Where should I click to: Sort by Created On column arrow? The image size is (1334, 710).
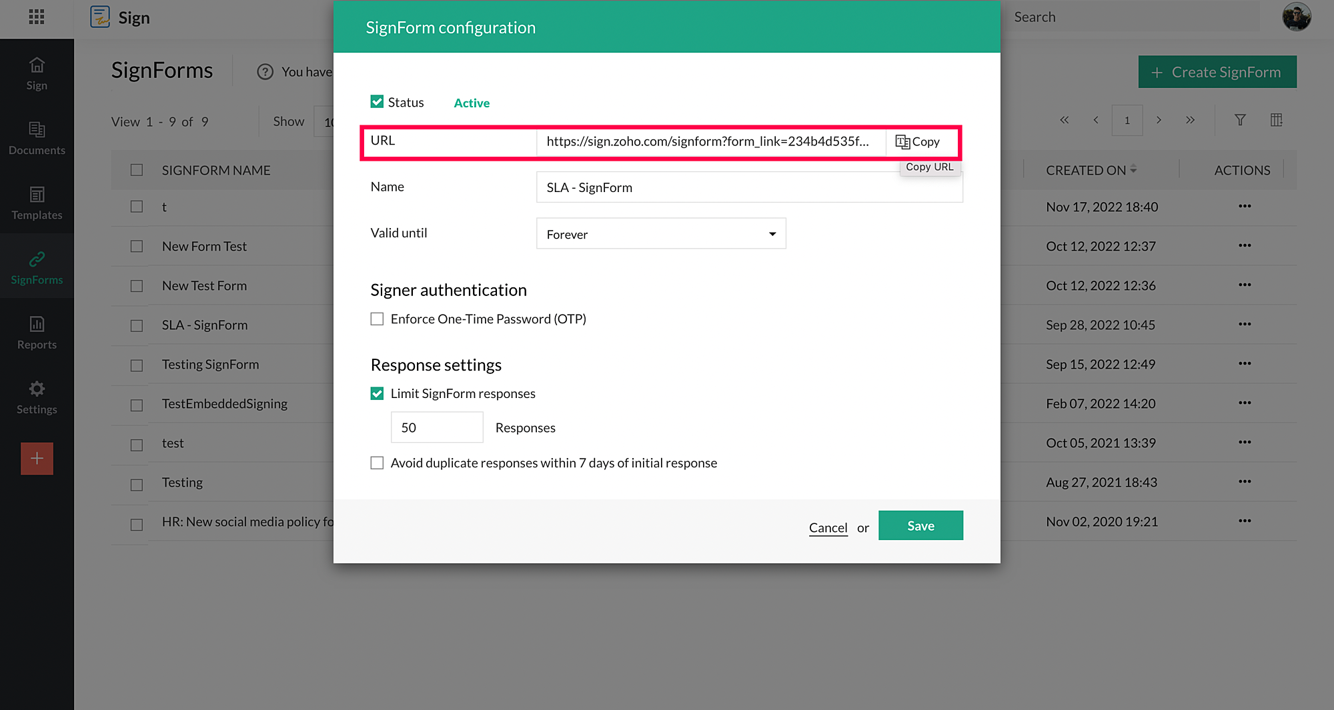point(1133,169)
